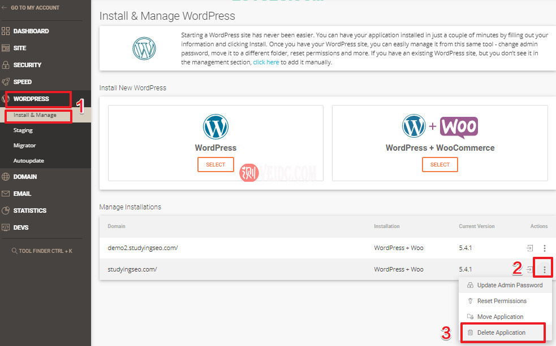Click the Site section icon
The image size is (556, 346).
point(6,48)
